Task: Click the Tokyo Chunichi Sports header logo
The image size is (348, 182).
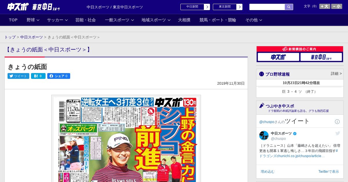Action: [46, 7]
